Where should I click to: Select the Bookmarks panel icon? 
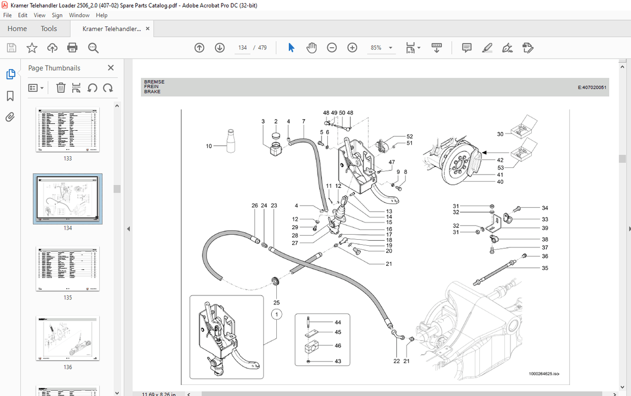click(x=11, y=96)
